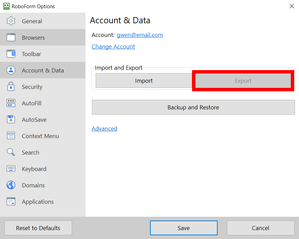The height and width of the screenshot is (239, 299).
Task: Open AutoSave options
Action: [43, 119]
